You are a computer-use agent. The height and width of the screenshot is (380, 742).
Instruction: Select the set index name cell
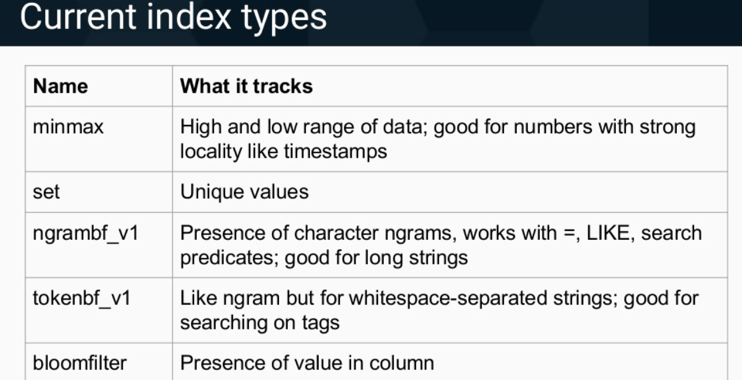46,192
